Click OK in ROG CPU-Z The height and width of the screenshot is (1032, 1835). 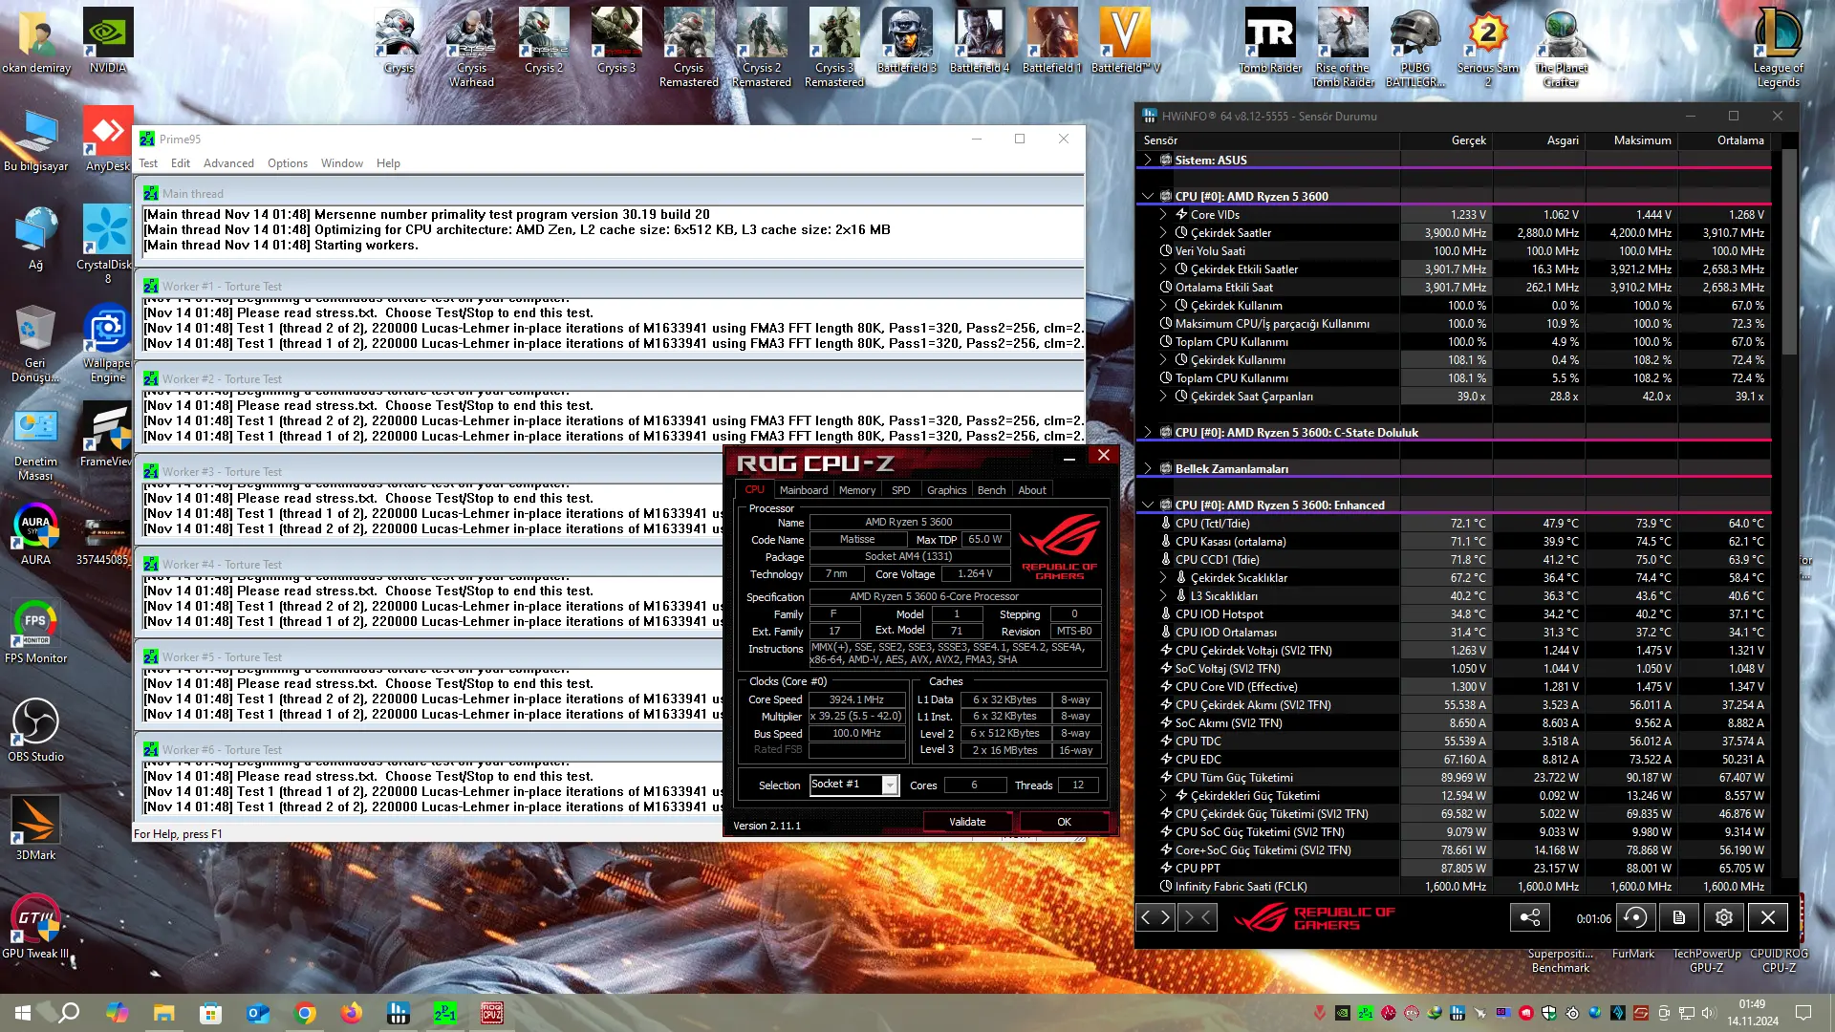[1065, 822]
